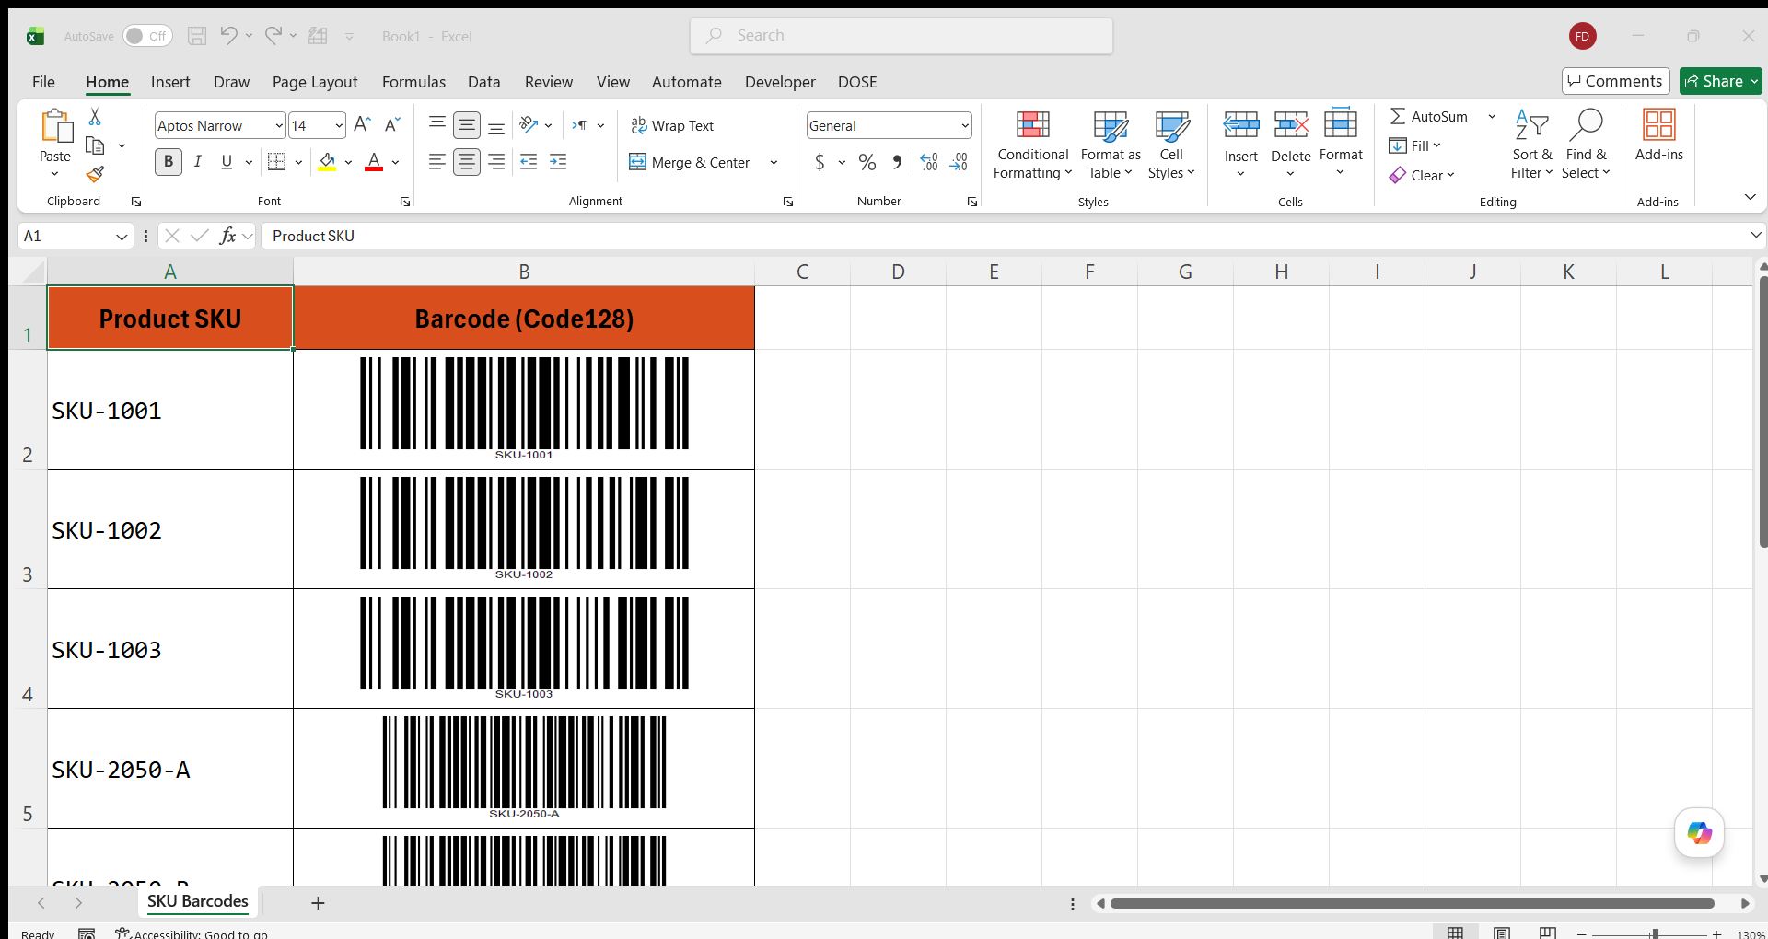The image size is (1768, 939).
Task: Click the Search box in title bar
Action: (x=901, y=36)
